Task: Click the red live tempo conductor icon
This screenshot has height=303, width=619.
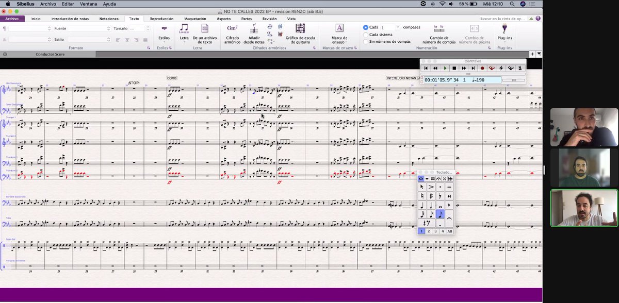Action: click(x=492, y=68)
